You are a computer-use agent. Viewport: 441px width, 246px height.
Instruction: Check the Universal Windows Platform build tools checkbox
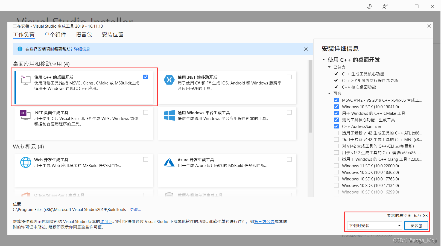[x=289, y=112]
